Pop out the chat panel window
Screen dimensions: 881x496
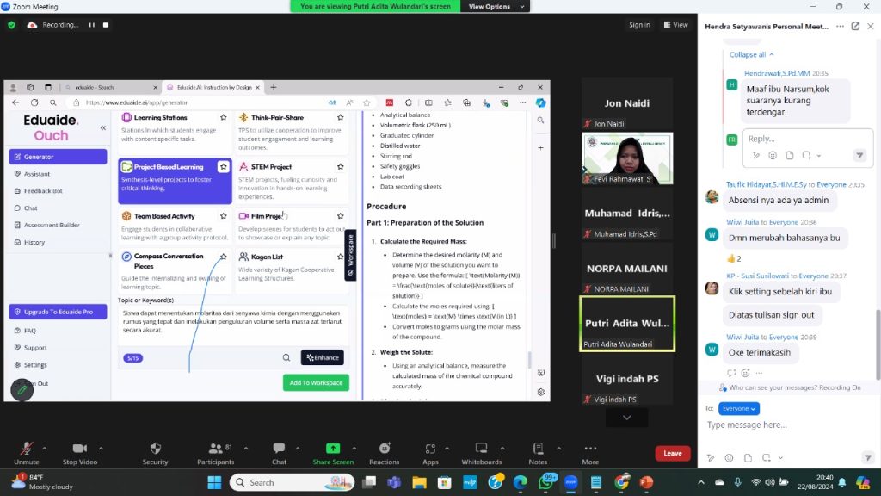pyautogui.click(x=855, y=26)
